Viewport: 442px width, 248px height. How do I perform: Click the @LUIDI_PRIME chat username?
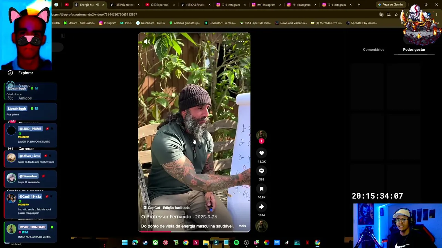pos(30,129)
